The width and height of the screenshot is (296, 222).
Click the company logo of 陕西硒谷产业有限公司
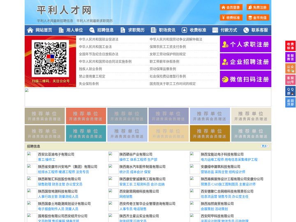(x=113, y=157)
